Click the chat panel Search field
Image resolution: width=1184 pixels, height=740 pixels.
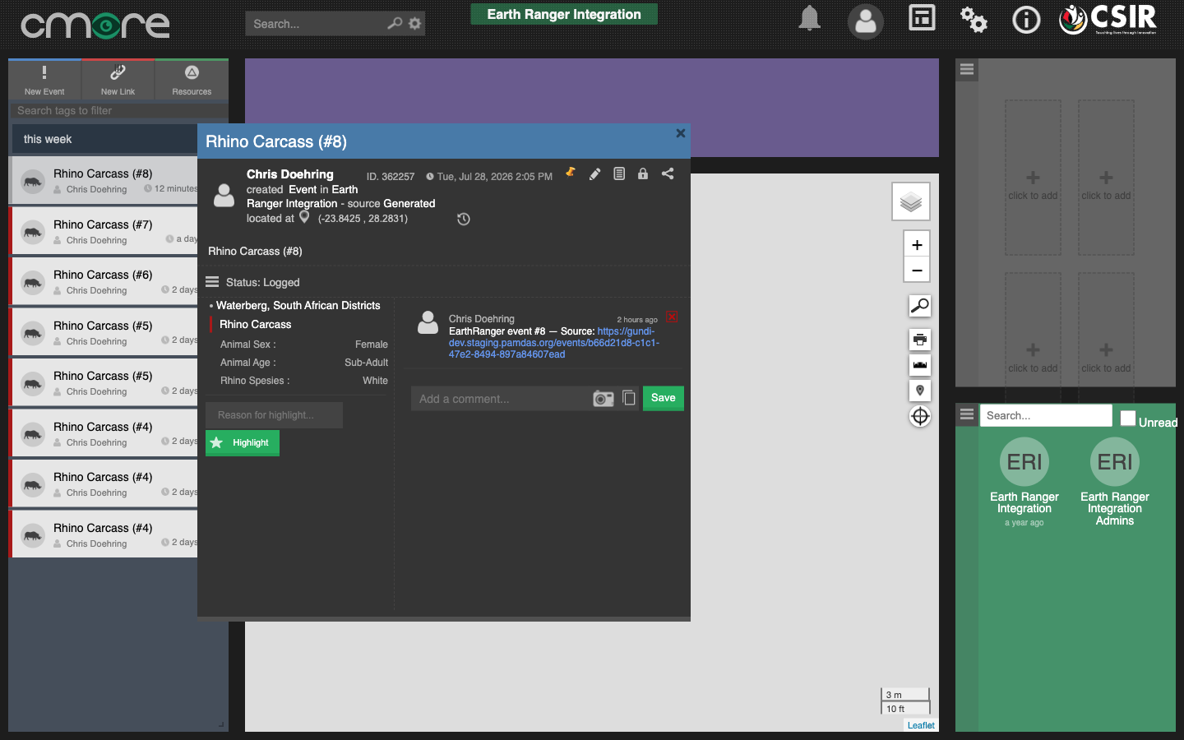1045,415
